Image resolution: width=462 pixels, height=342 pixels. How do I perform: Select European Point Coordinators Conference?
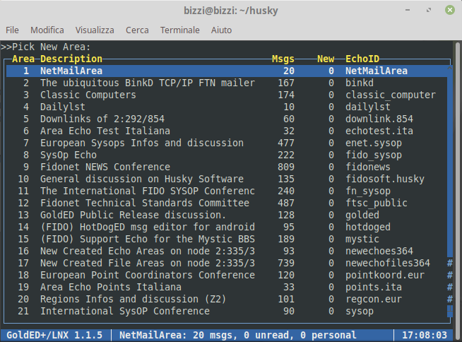(x=148, y=275)
